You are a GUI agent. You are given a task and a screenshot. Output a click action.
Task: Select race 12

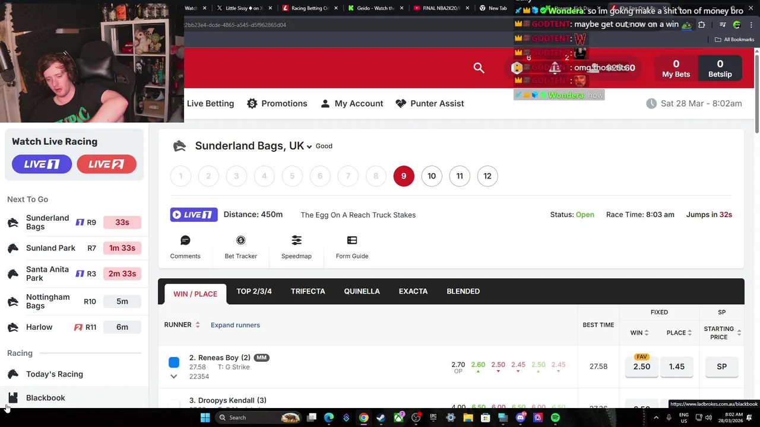pyautogui.click(x=487, y=176)
